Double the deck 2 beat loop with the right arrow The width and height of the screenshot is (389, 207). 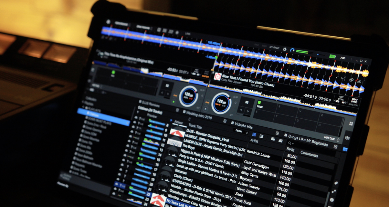coord(248,112)
